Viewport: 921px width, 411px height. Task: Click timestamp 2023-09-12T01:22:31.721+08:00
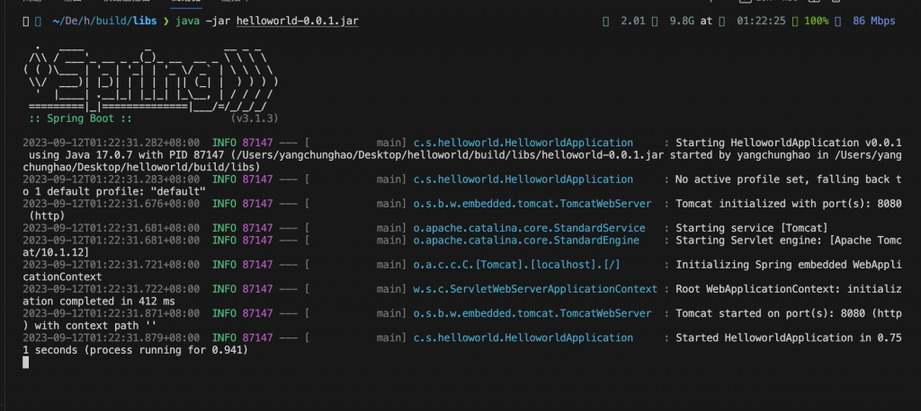tap(111, 265)
